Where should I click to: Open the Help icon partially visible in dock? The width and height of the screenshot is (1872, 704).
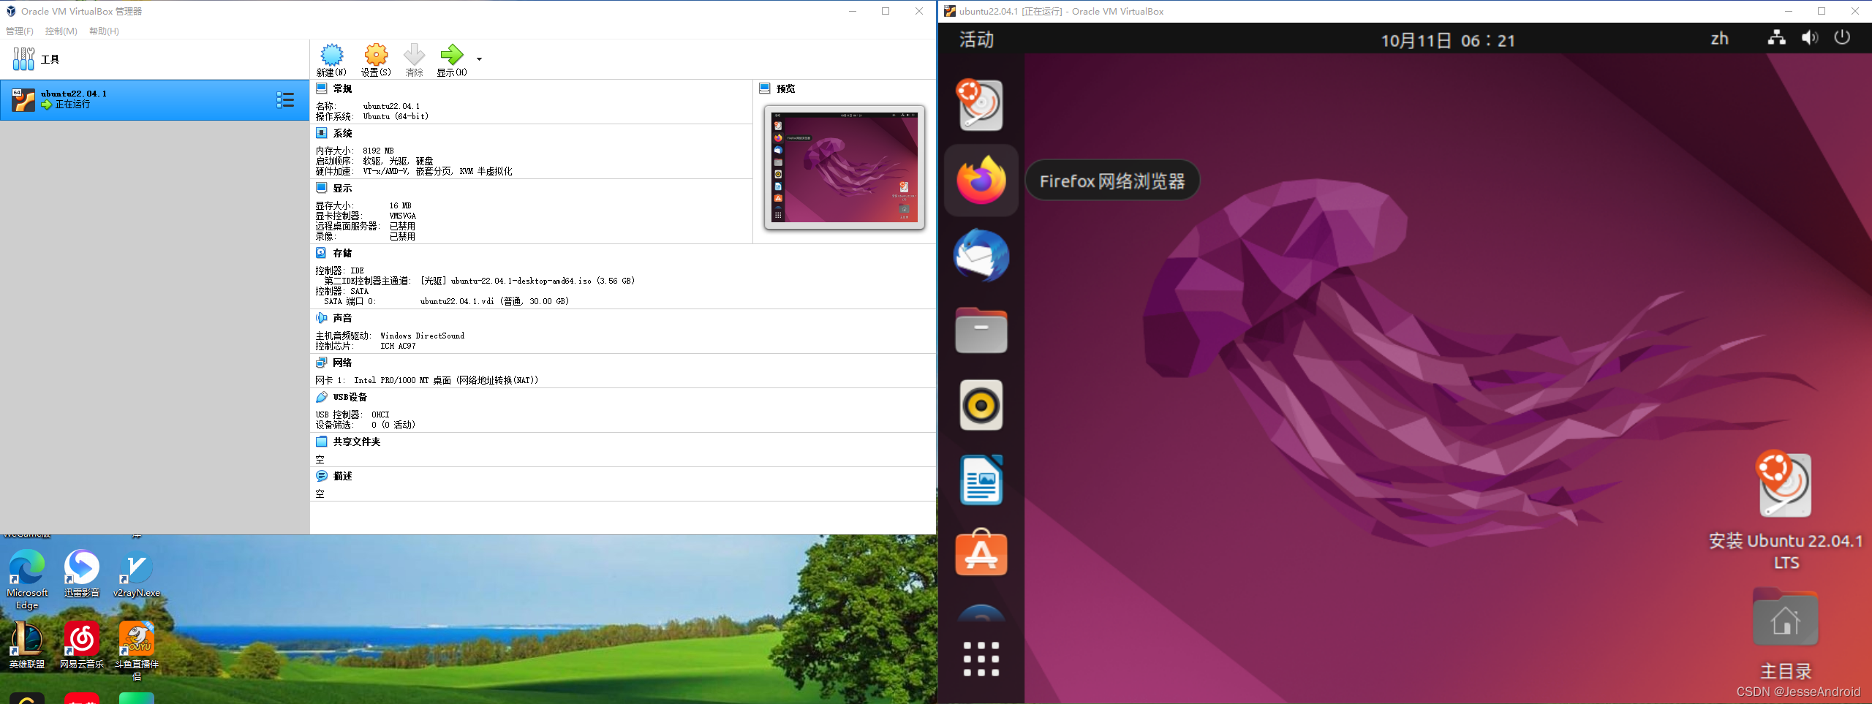981,613
